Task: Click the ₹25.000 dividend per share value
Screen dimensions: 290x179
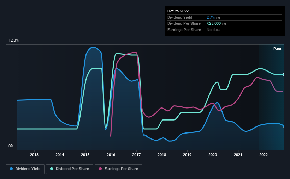Action: pos(214,24)
